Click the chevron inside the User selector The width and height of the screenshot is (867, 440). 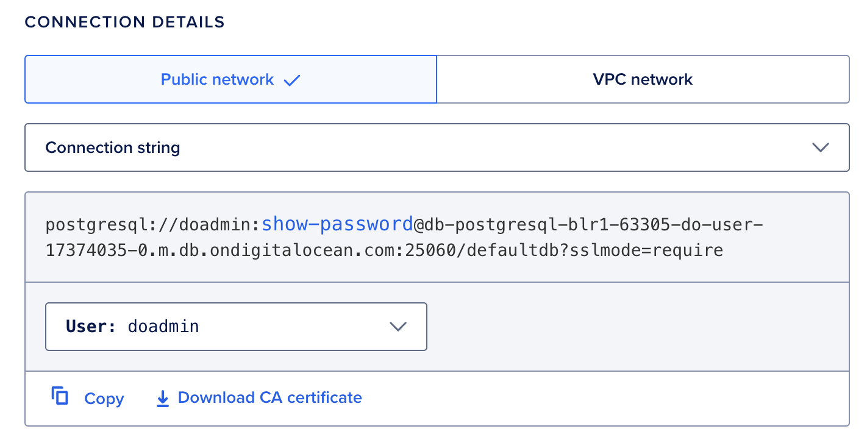[x=399, y=327]
